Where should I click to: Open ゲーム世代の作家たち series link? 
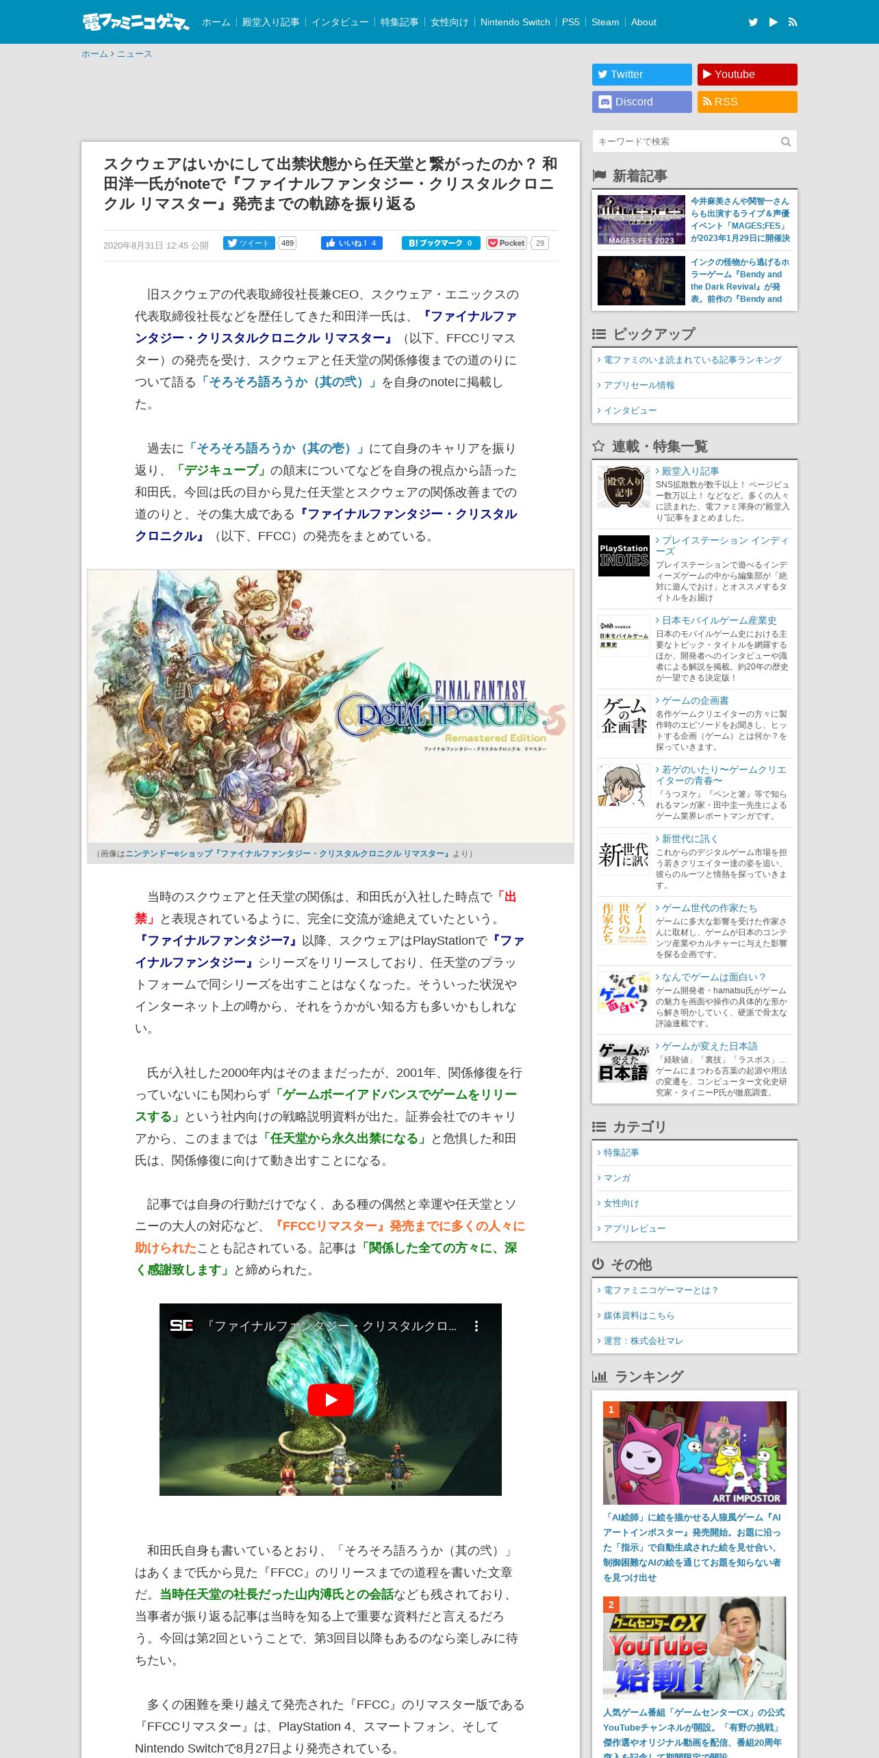(x=709, y=908)
